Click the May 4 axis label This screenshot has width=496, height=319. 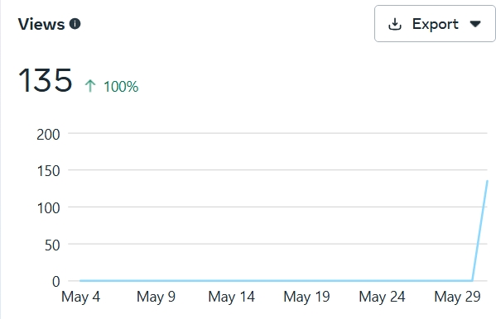(x=80, y=297)
